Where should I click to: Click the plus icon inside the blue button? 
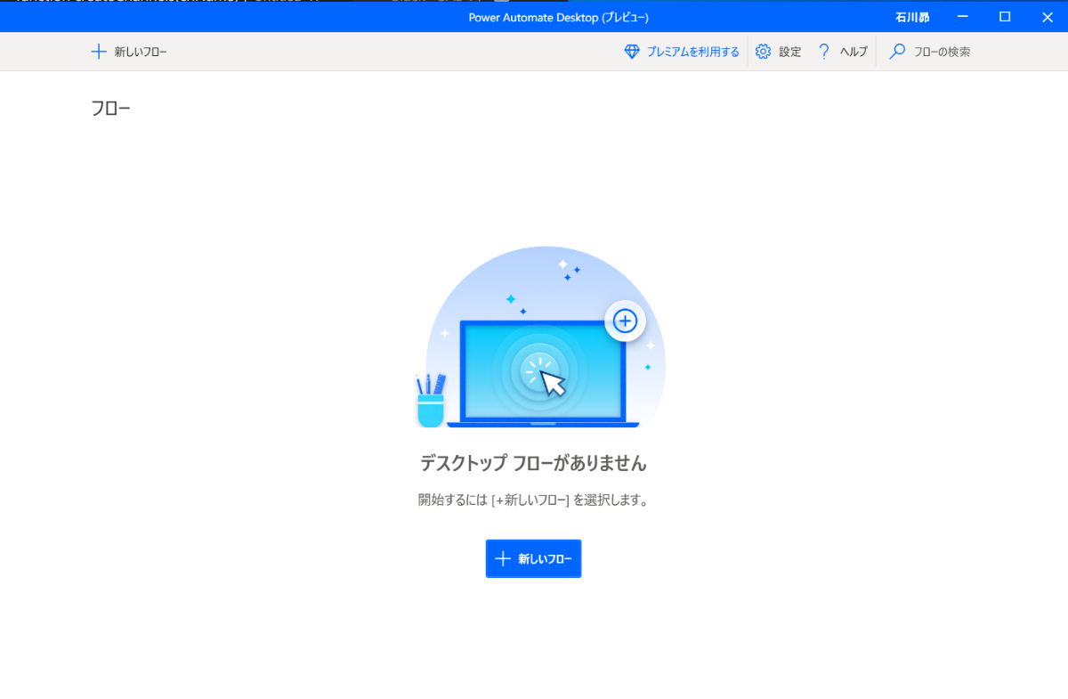coord(503,558)
